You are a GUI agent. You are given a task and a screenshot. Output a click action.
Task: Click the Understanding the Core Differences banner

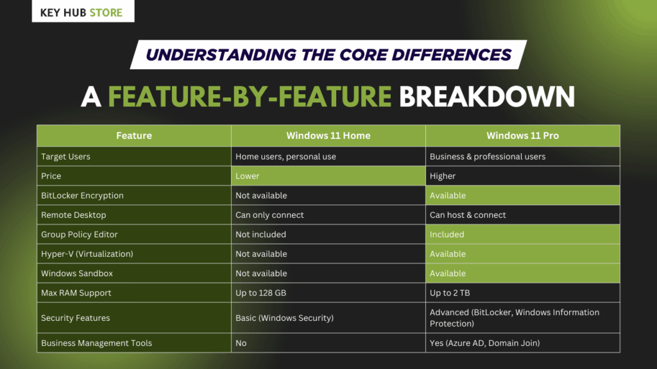328,54
